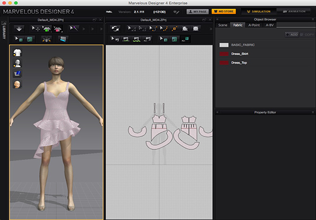Expand second hidden toolbar chevron in 3D window
This screenshot has width=316, height=220.
(x=92, y=29)
